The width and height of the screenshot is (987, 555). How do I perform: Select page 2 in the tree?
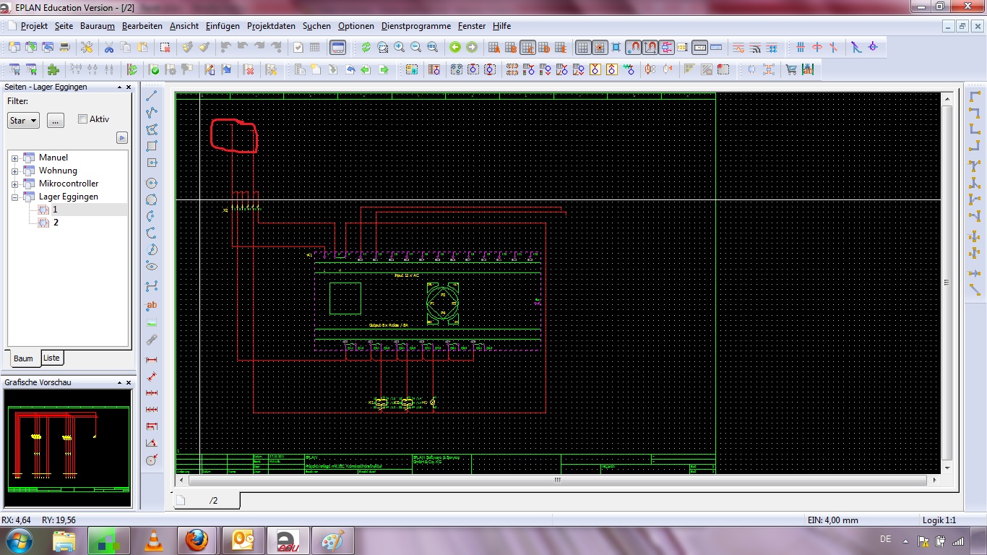click(56, 223)
